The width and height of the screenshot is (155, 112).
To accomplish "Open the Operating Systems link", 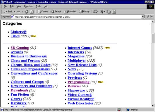I will (x=83, y=73).
